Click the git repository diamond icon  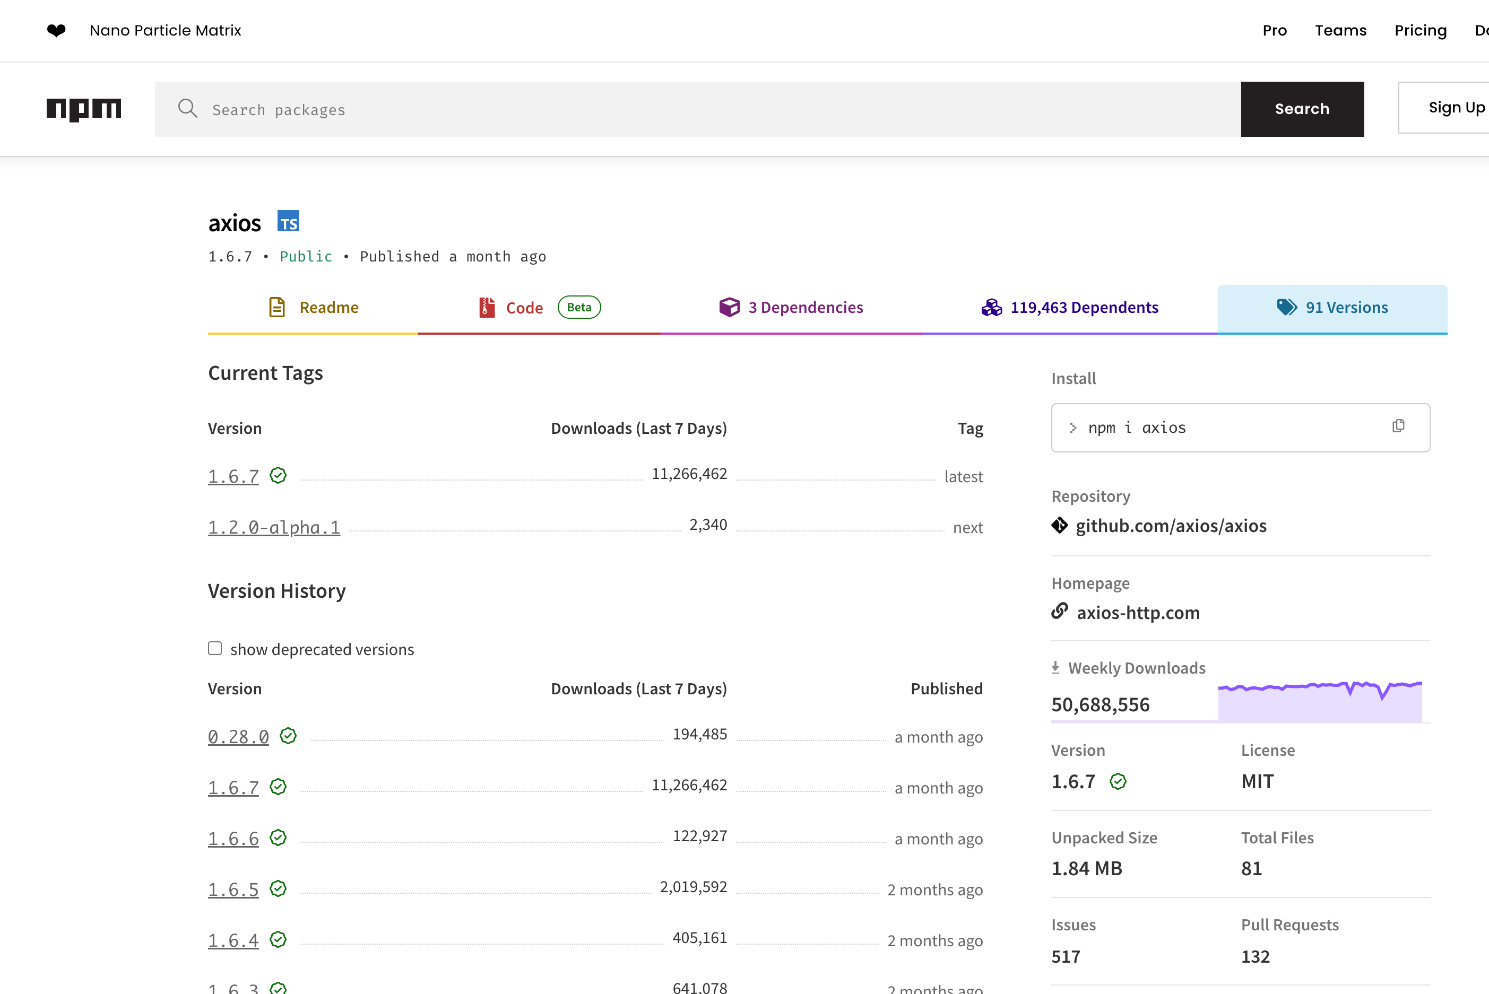point(1060,526)
